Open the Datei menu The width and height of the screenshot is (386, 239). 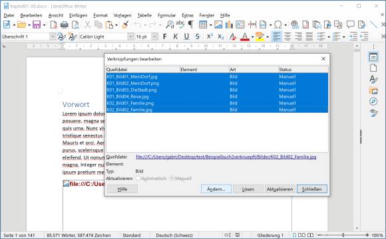click(9, 15)
